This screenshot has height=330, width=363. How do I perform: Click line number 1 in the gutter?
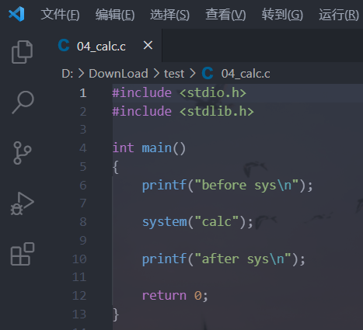83,93
